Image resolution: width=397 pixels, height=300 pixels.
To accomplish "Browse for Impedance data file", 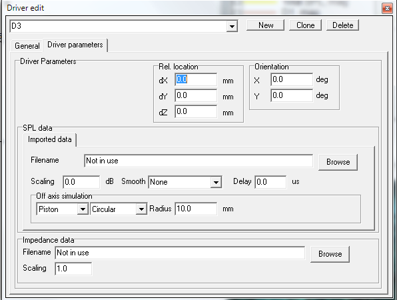I will pos(330,254).
